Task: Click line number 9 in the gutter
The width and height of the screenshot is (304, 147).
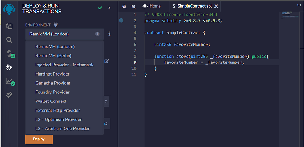Action: click(135, 62)
